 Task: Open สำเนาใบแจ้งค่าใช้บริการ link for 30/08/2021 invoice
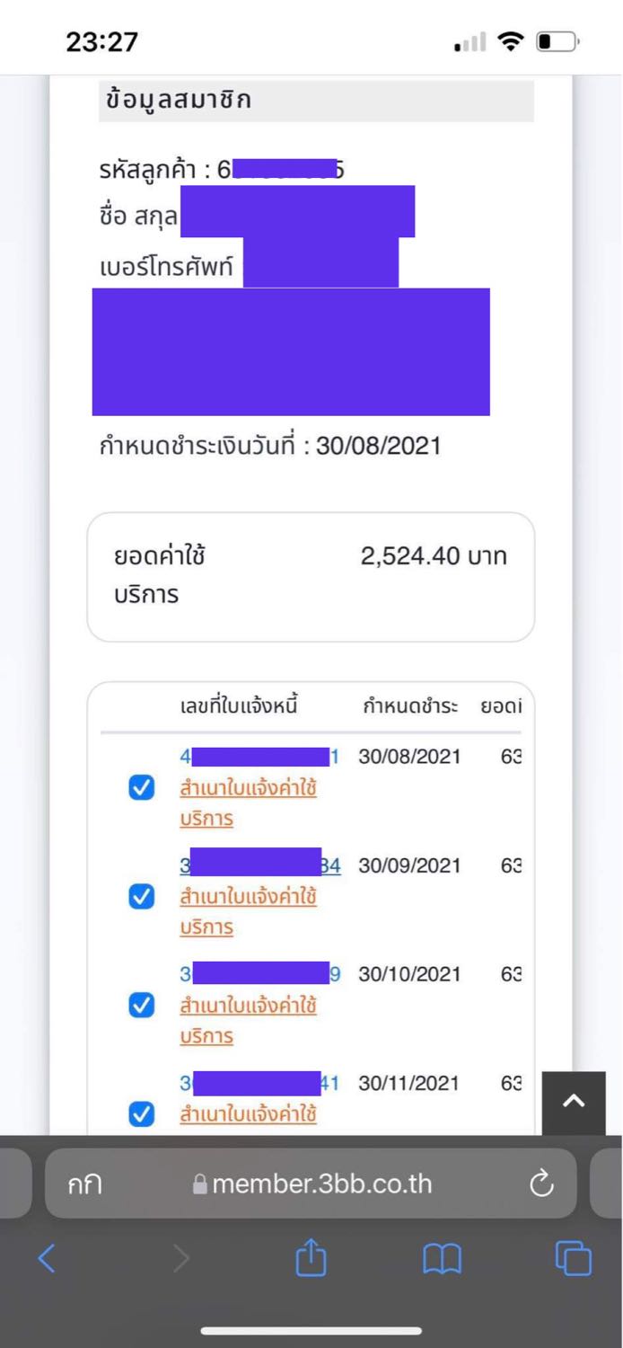(249, 803)
